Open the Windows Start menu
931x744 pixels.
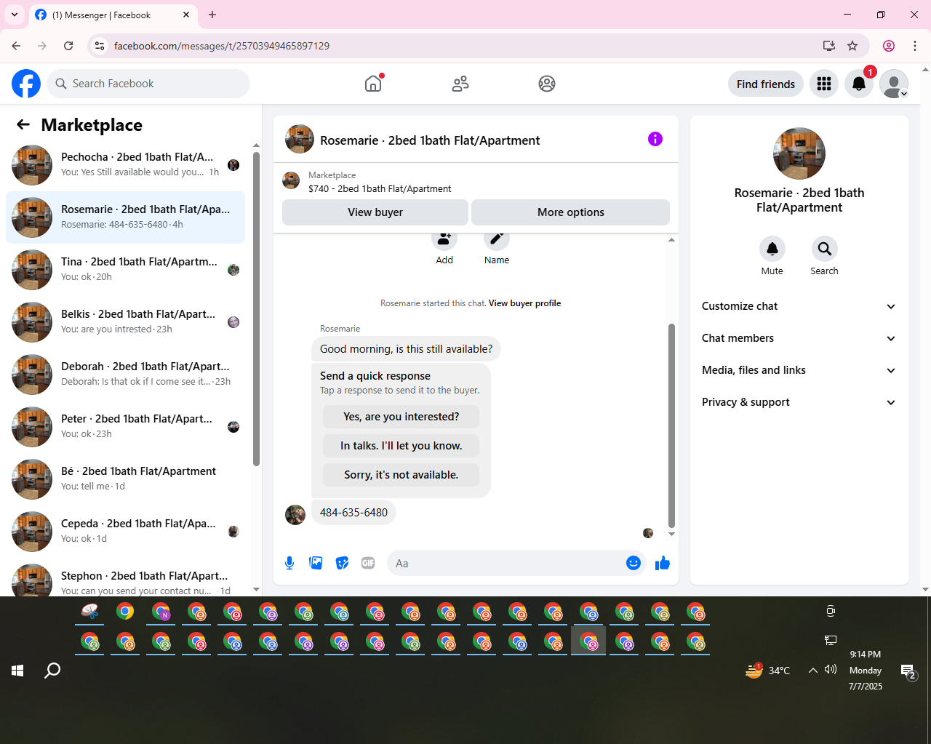17,671
